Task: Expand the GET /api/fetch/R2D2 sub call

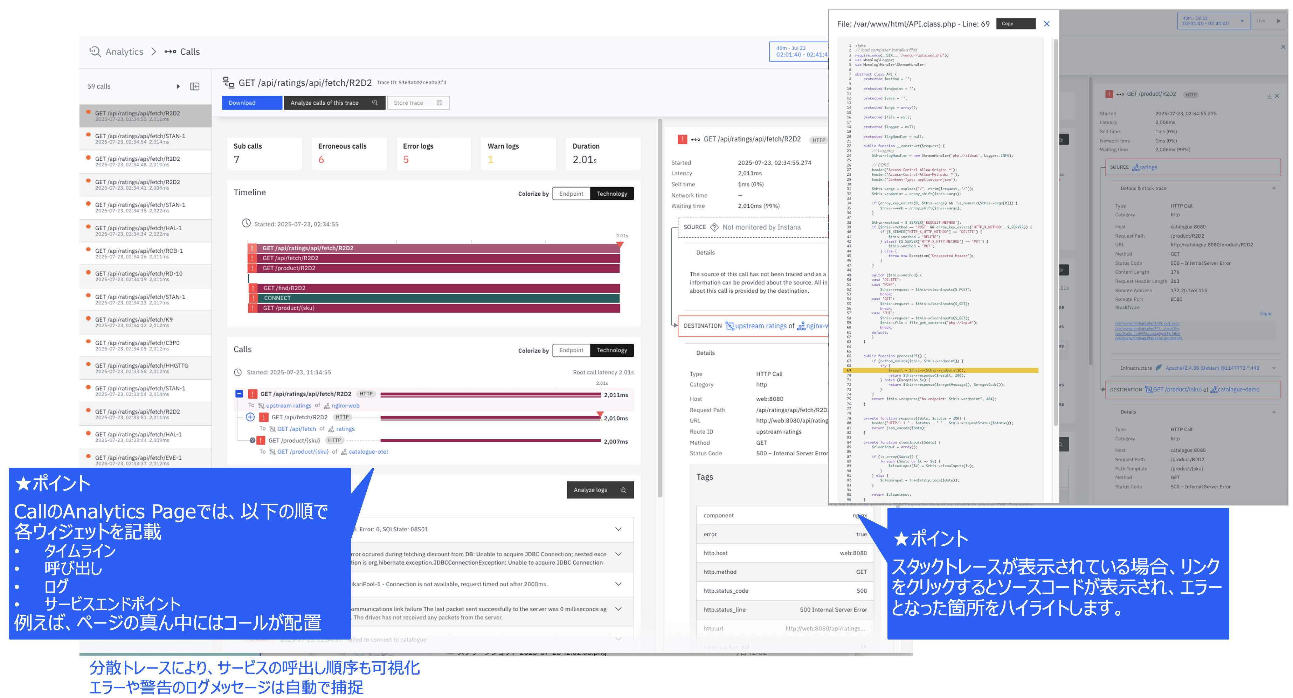Action: point(250,418)
